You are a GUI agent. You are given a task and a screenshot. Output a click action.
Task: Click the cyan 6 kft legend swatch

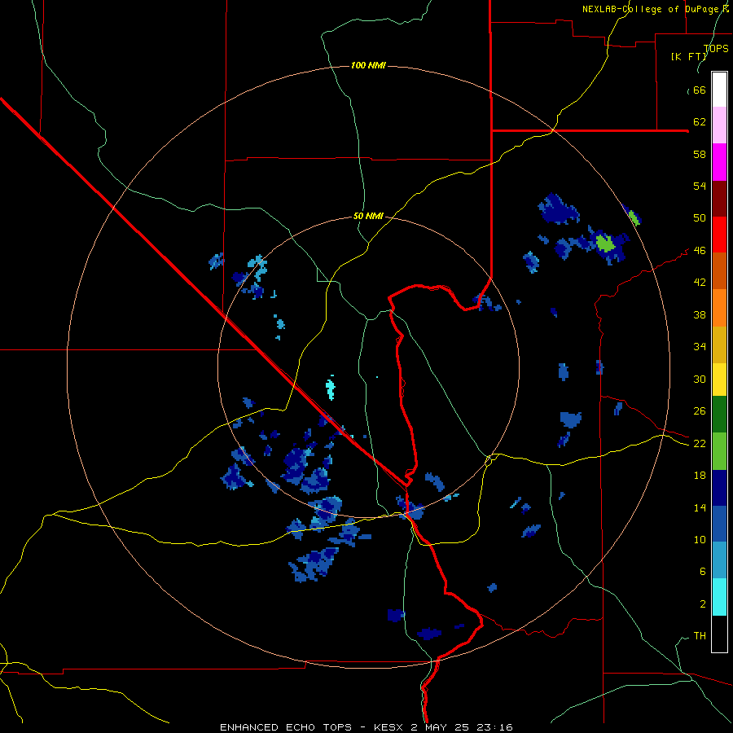(x=719, y=597)
